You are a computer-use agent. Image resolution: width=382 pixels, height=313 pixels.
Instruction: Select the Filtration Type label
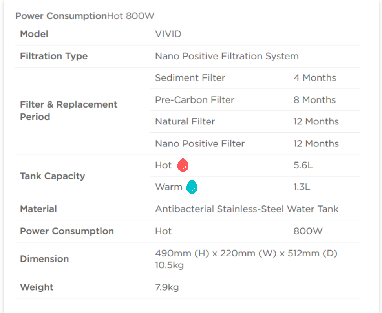(x=54, y=56)
